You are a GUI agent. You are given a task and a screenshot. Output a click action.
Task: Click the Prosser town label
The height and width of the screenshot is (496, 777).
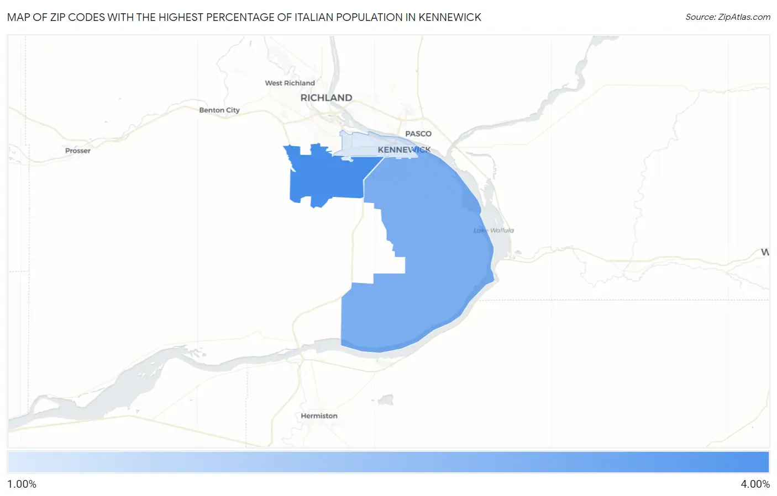(x=77, y=151)
